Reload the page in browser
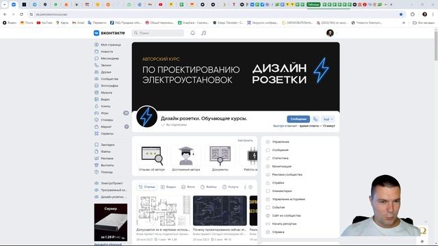438x246 pixels. click(x=21, y=14)
